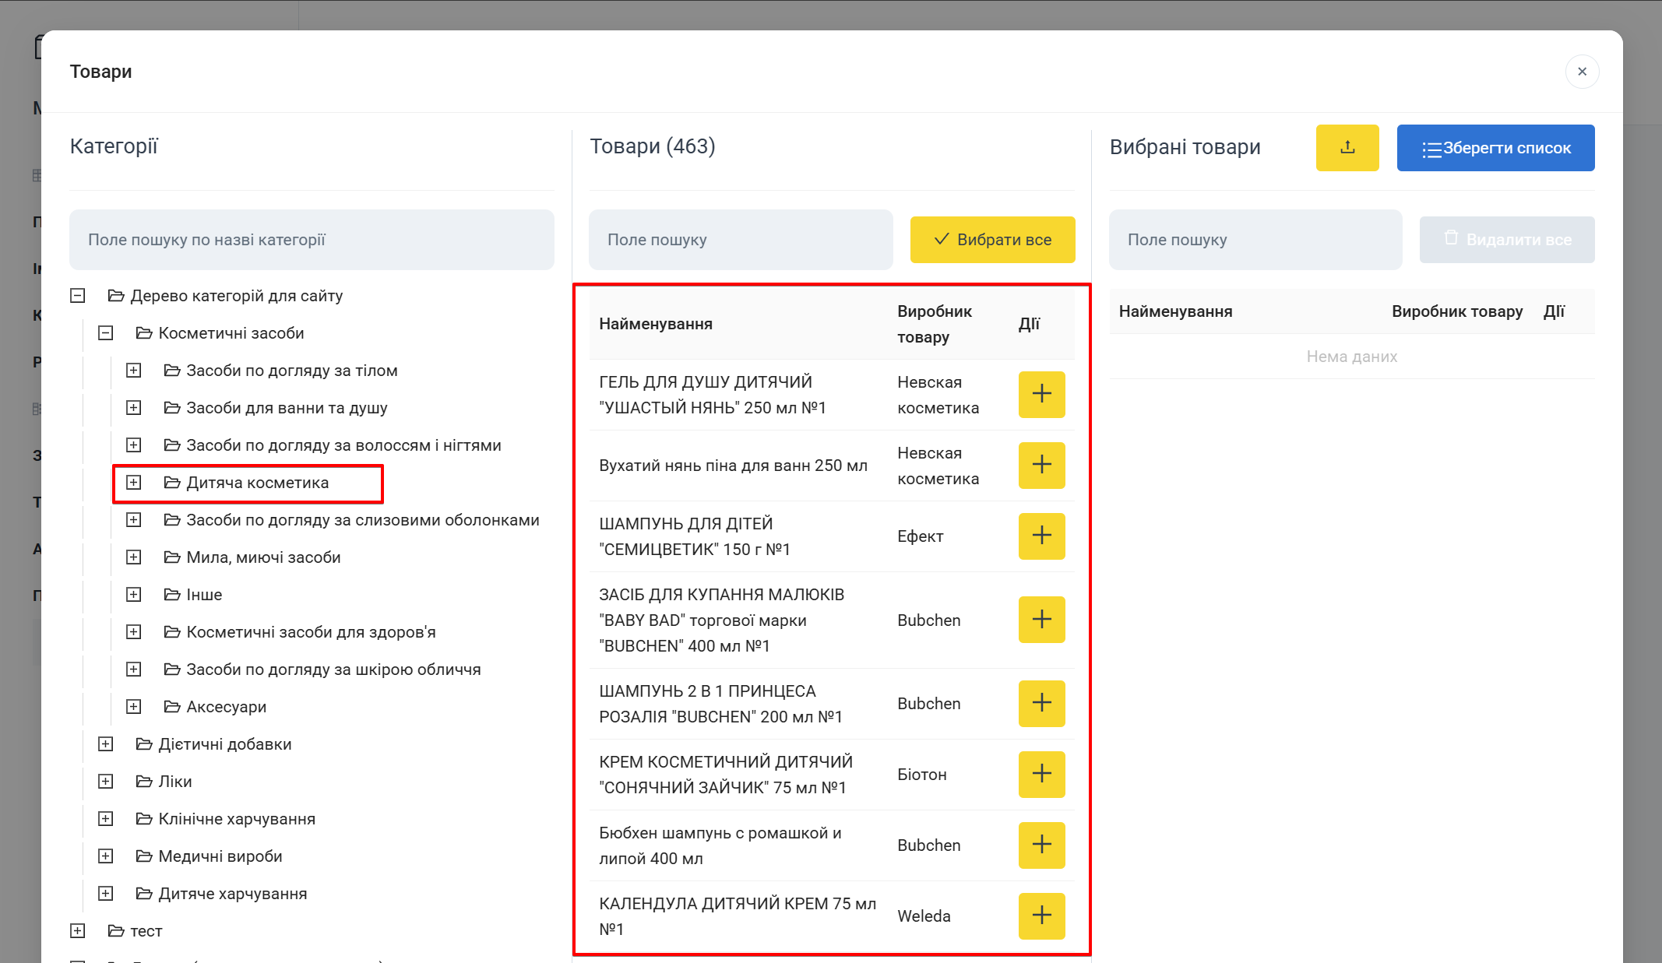Expand the Дієтичні добавки category
Image resolution: width=1662 pixels, height=963 pixels.
tap(106, 744)
